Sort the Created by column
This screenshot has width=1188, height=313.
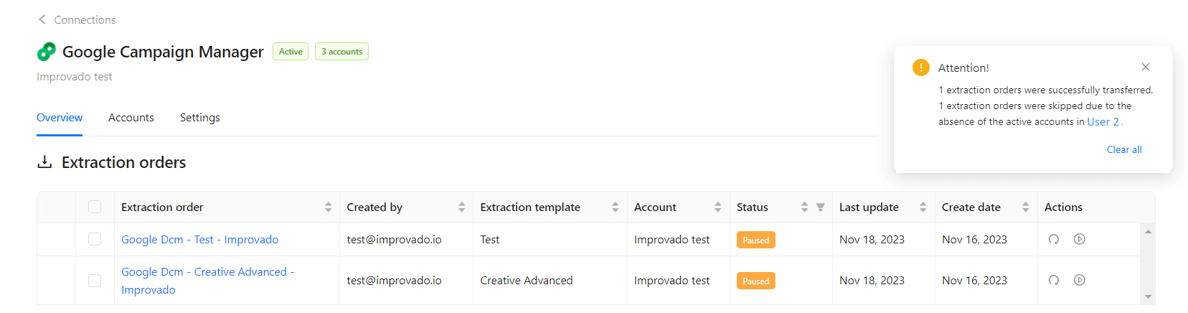click(x=462, y=207)
